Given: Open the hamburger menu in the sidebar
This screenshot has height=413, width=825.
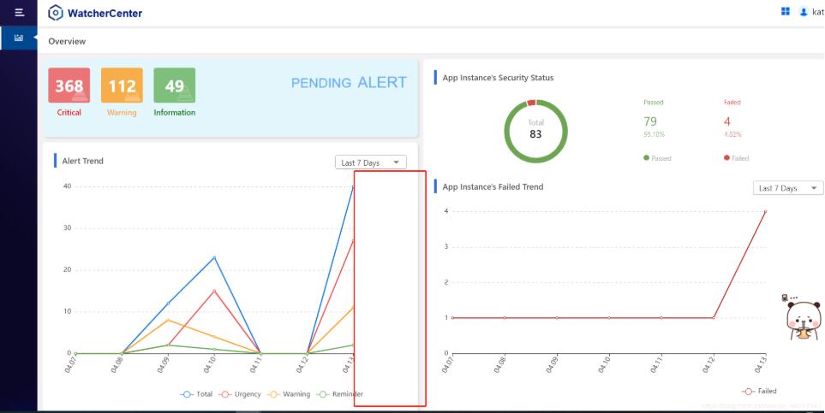Looking at the screenshot, I should [x=18, y=12].
